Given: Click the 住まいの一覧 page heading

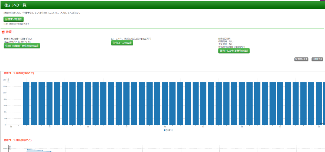Looking at the screenshot, I should click(x=15, y=5).
